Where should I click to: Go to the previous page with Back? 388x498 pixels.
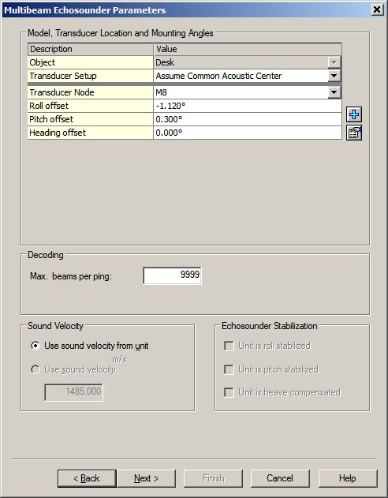click(x=87, y=478)
